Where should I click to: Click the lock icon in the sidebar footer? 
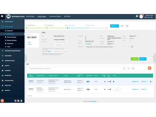point(21,101)
